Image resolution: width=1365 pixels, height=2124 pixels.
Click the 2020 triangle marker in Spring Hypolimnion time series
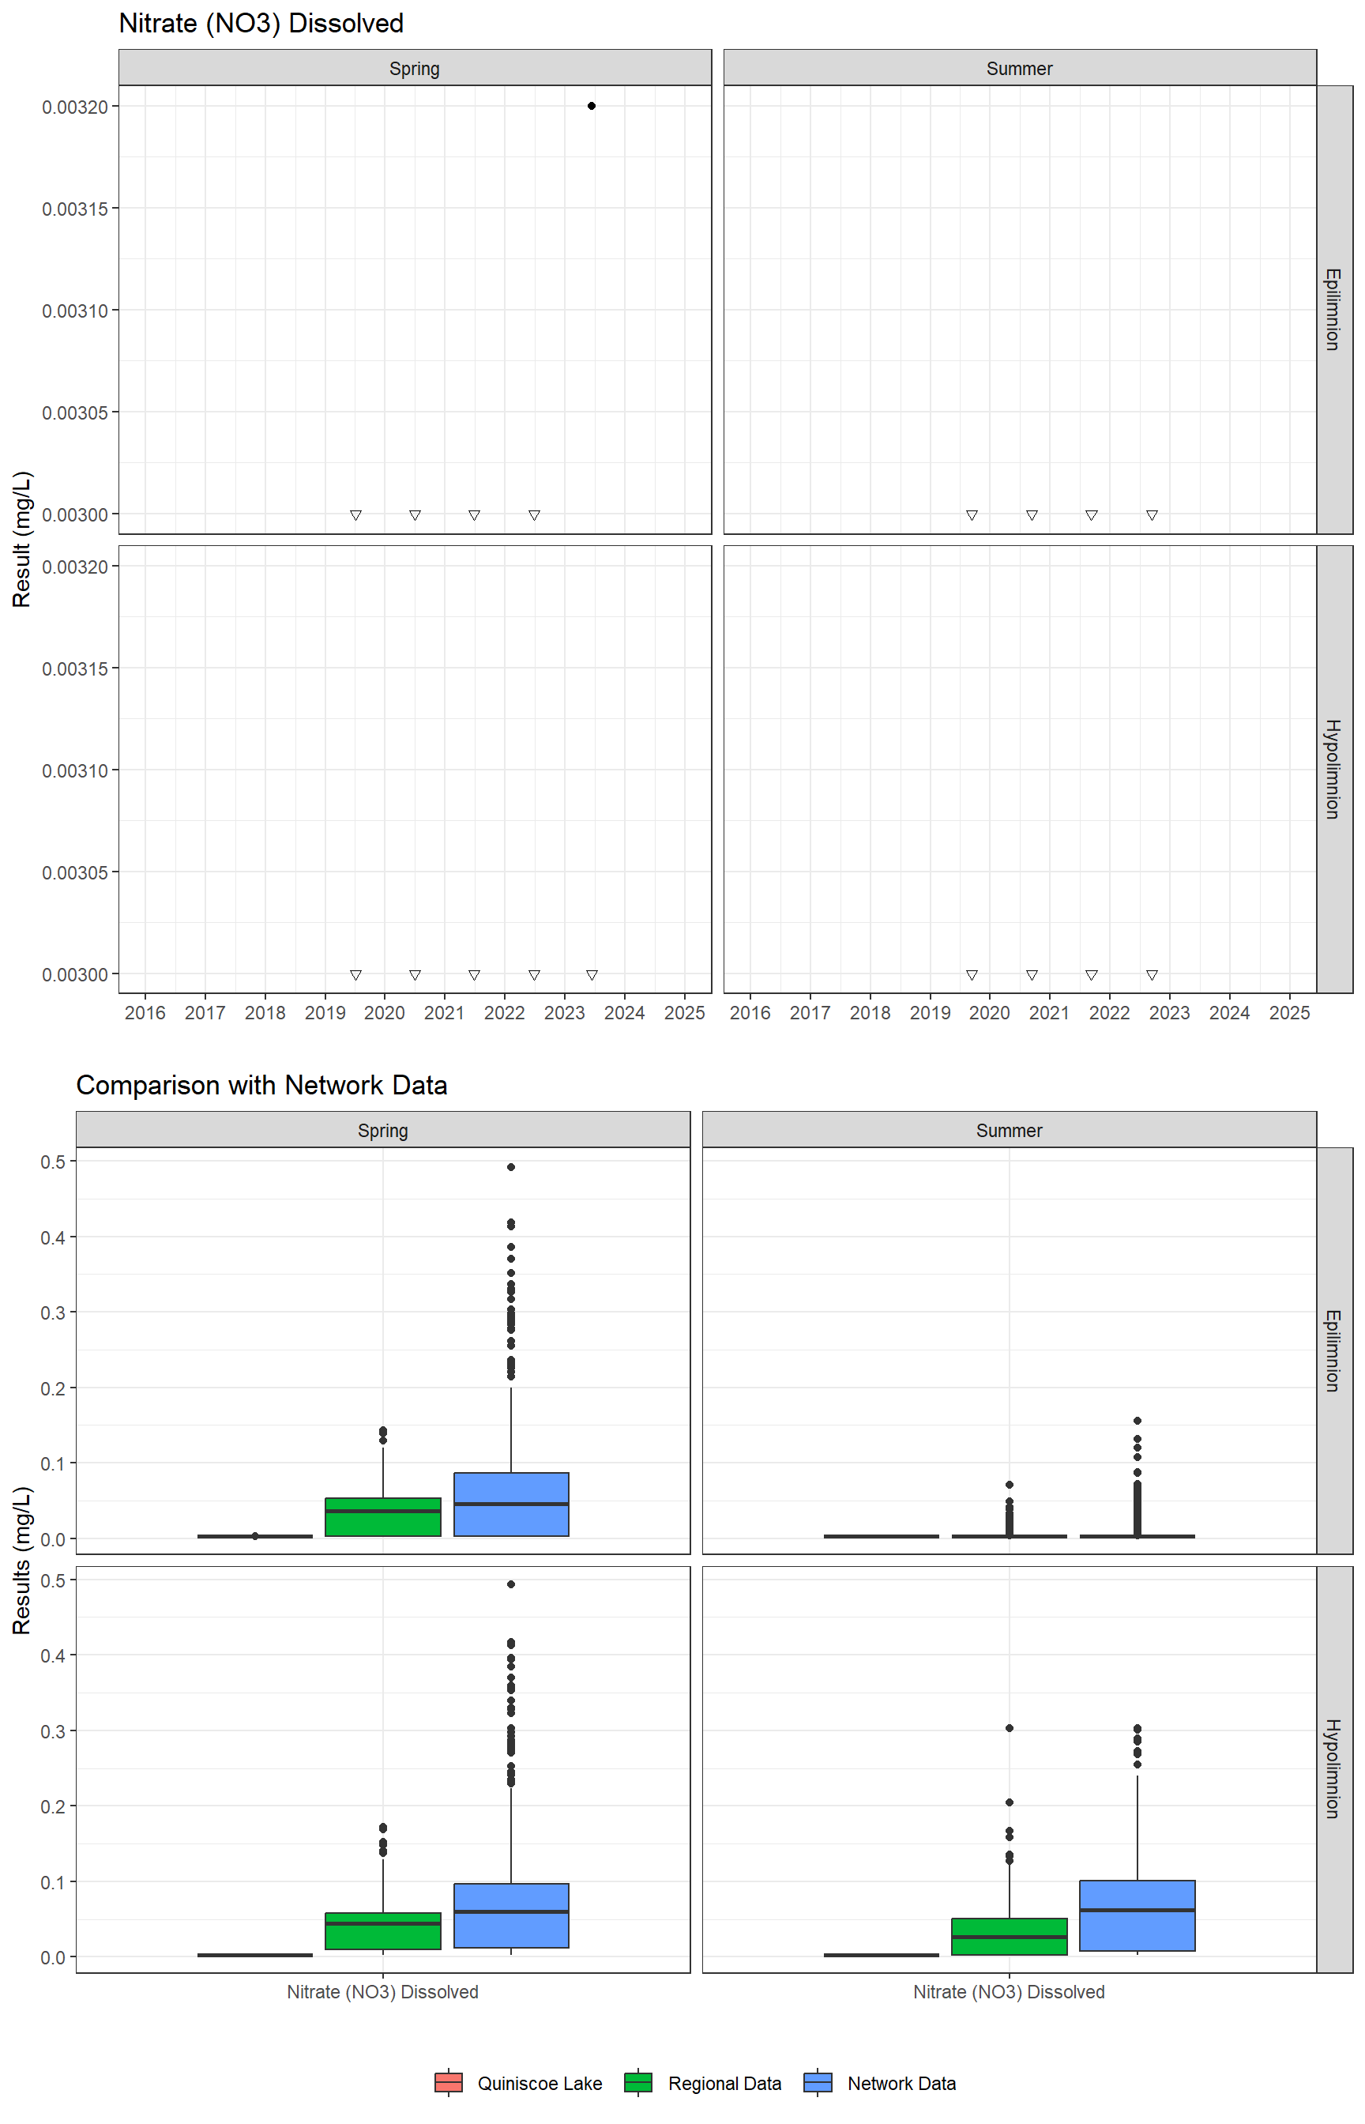[415, 975]
